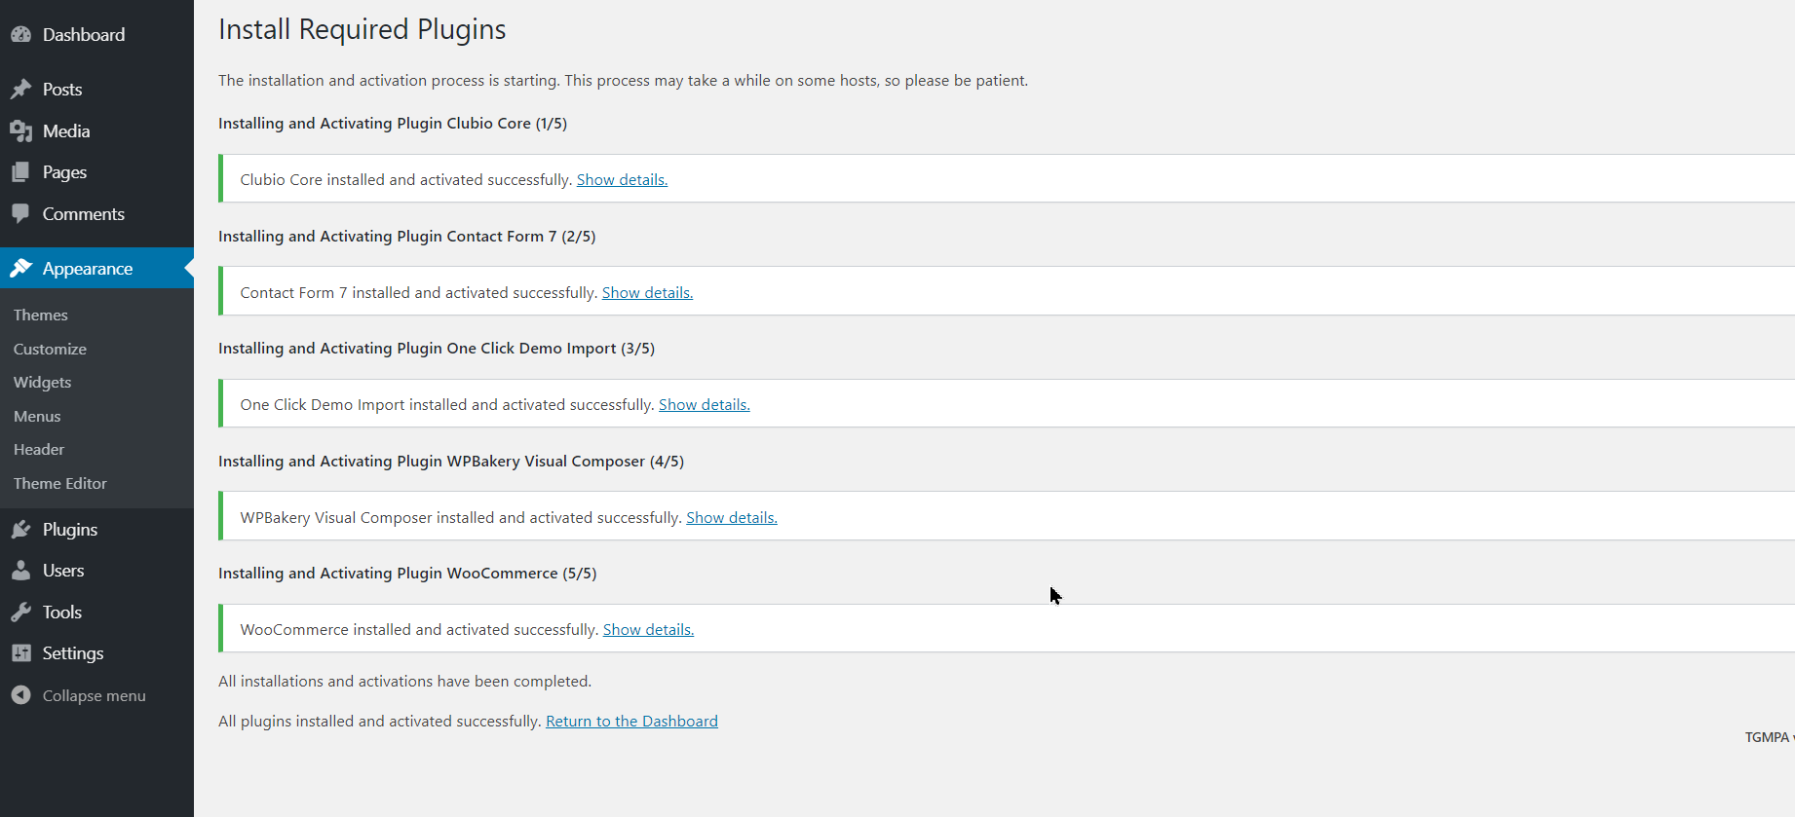Screen dimensions: 1795x817
Task: Open the Themes submenu item
Action: click(x=41, y=316)
